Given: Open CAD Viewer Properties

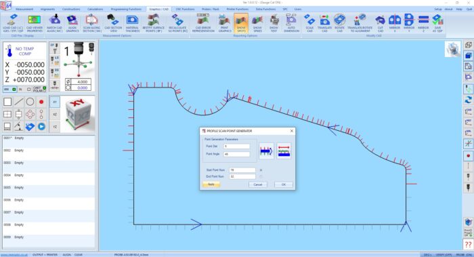Looking at the screenshot, I should pyautogui.click(x=35, y=23).
